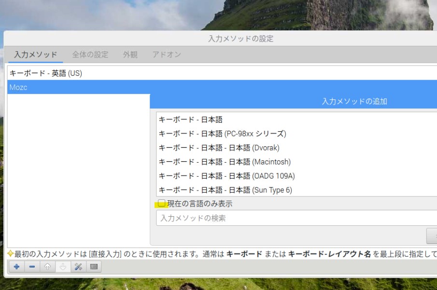Click the plus icon to add input method
Viewport: 437px width, 290px height.
pyautogui.click(x=16, y=267)
